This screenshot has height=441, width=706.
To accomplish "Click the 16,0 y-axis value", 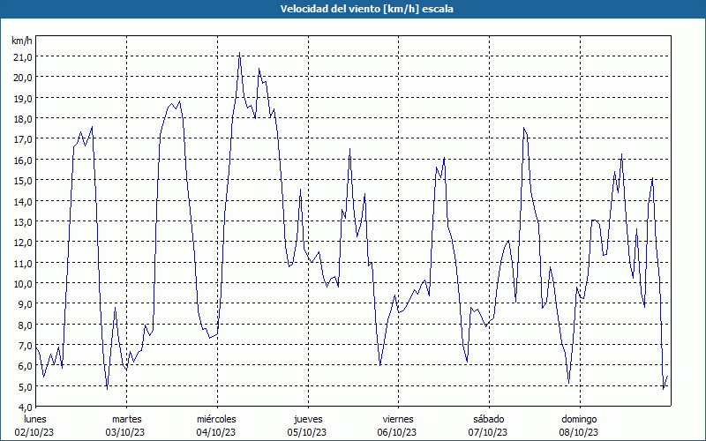I will click(23, 160).
